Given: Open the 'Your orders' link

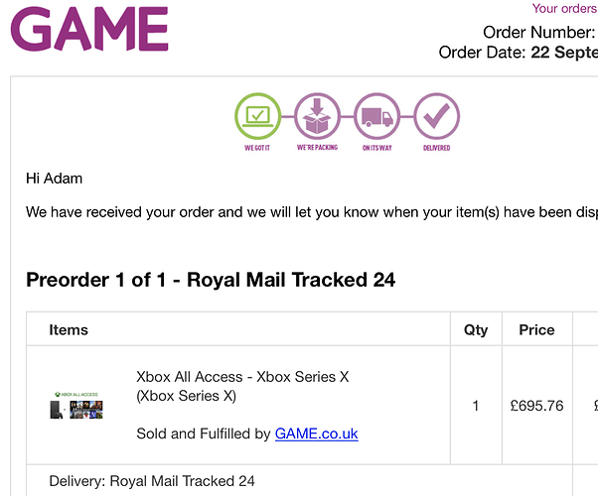Looking at the screenshot, I should click(x=564, y=8).
